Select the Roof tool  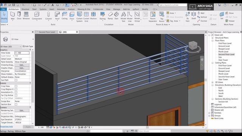[57, 16]
